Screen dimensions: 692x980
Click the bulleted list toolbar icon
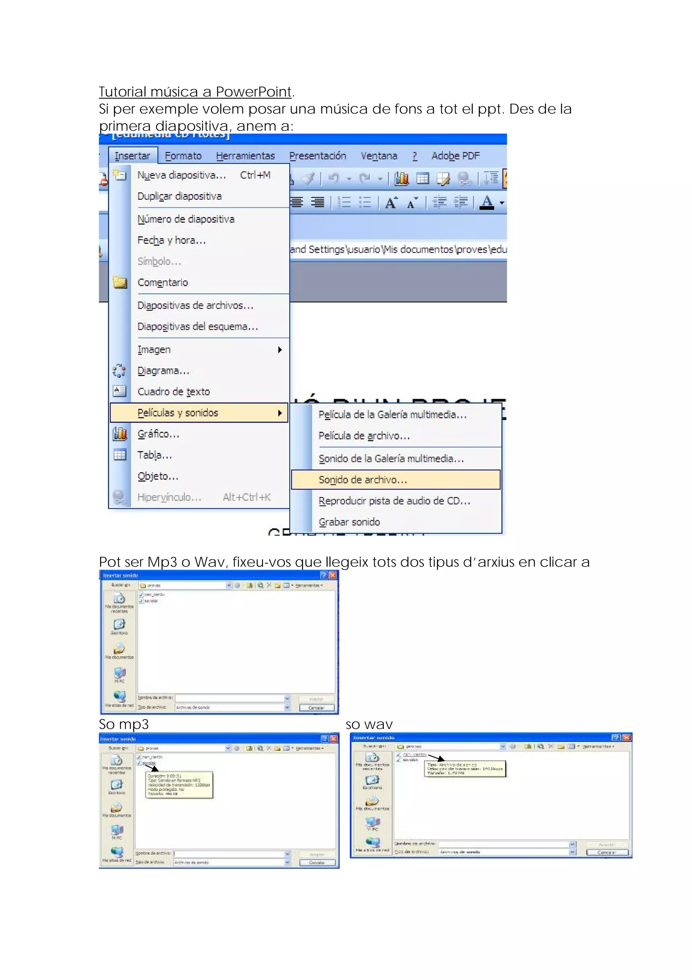(365, 202)
